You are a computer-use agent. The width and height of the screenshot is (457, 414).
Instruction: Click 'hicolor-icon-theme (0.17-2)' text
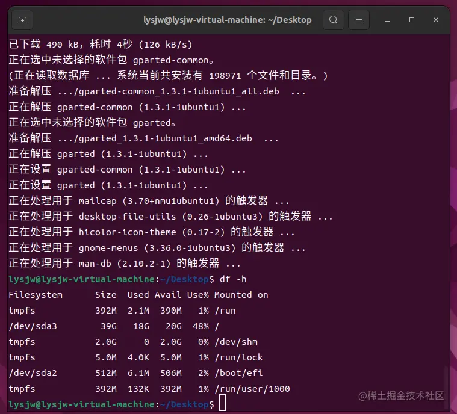(152, 232)
